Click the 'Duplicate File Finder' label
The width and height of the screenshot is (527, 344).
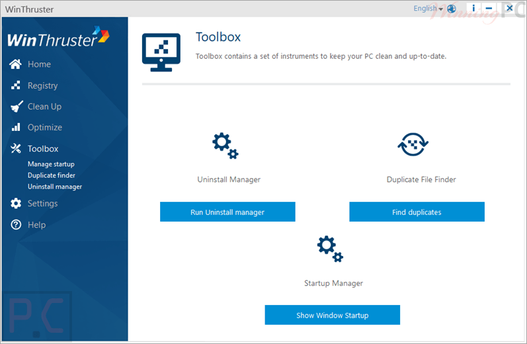[x=421, y=179]
